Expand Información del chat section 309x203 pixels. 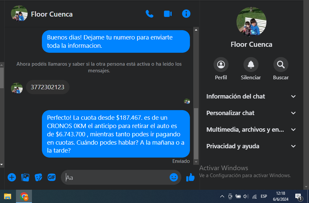(251, 97)
